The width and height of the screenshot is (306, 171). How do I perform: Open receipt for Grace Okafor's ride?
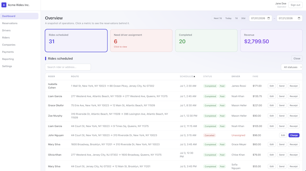coord(293,105)
